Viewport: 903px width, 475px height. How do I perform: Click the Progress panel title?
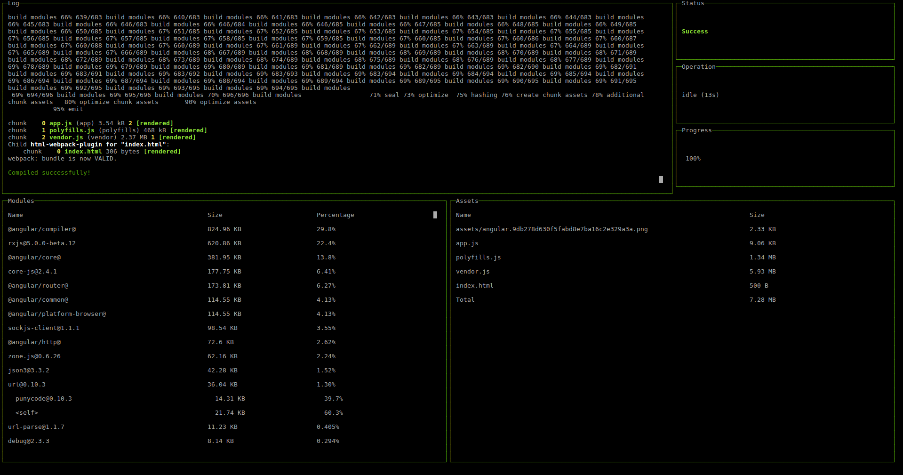(697, 130)
